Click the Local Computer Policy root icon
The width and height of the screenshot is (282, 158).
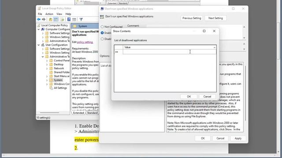pyautogui.click(x=39, y=25)
